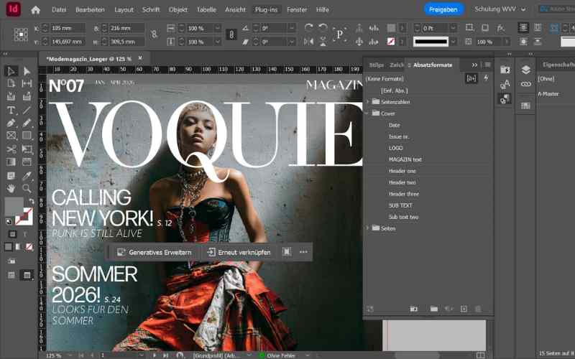Click the Freigeben button
Screen dimensions: 575x359
[x=443, y=9]
